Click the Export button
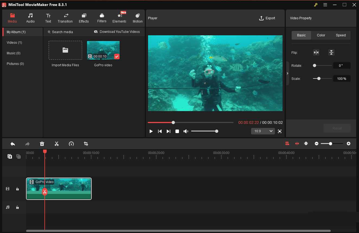Screen dimensions: 359x233 (267, 18)
